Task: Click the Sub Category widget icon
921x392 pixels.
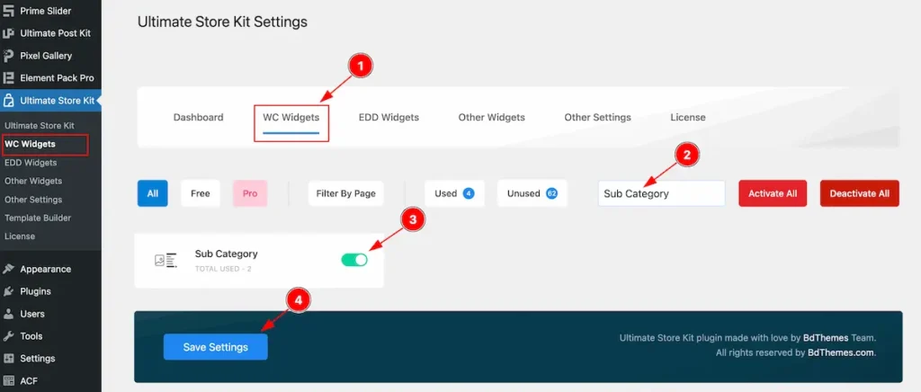Action: (165, 261)
